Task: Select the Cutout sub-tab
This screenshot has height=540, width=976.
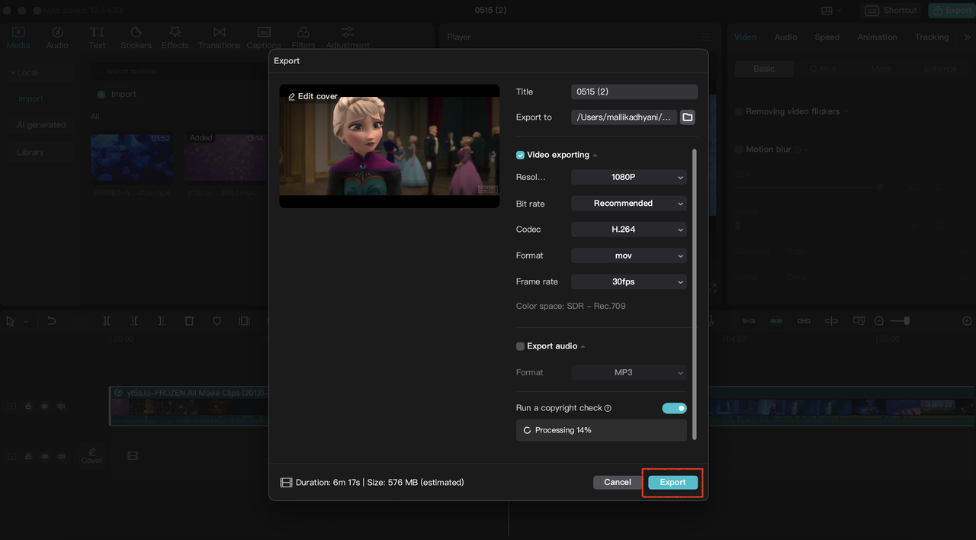Action: (x=823, y=69)
